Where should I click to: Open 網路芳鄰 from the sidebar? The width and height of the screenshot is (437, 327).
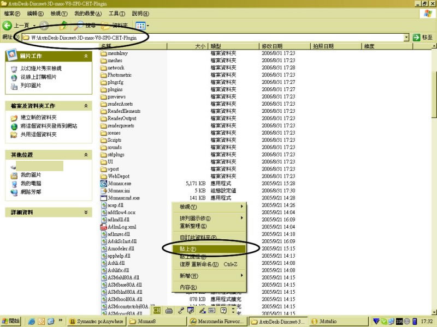click(x=31, y=192)
